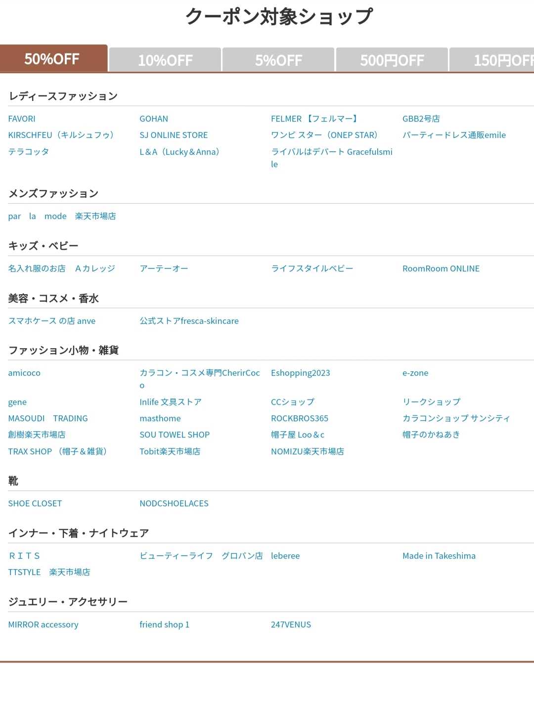Viewport: 534px width, 712px height.
Task: Show the 150円OFF coupon tab
Action: pos(494,60)
